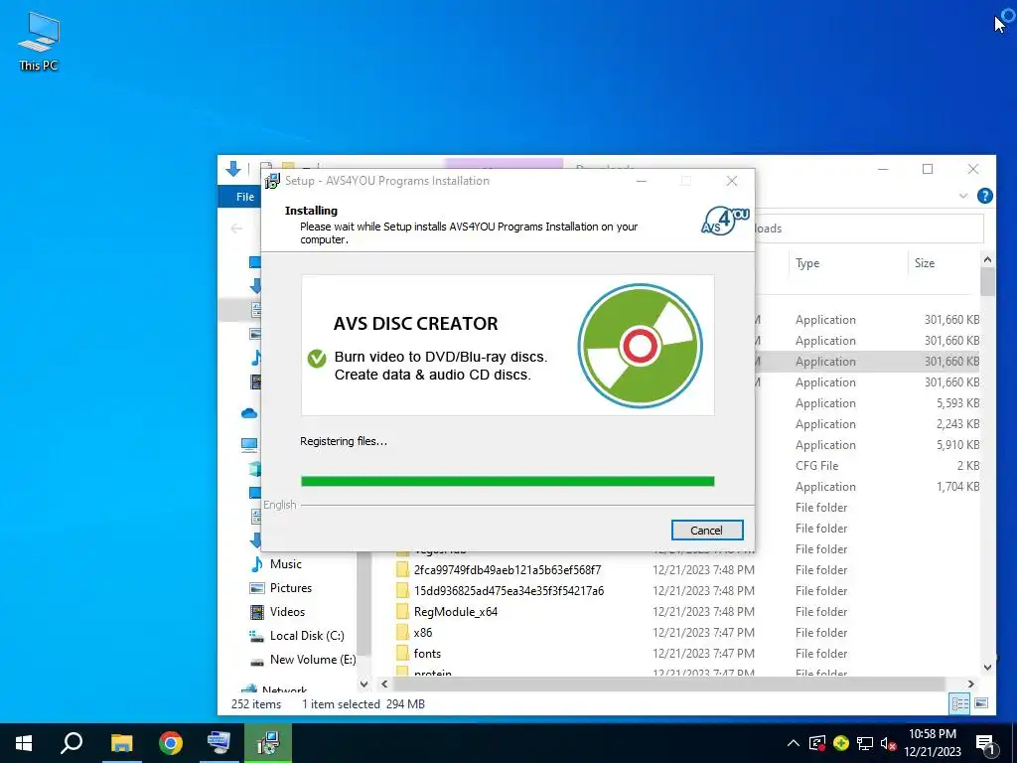
Task: Click the folder icon next to fonts
Action: coord(403,654)
